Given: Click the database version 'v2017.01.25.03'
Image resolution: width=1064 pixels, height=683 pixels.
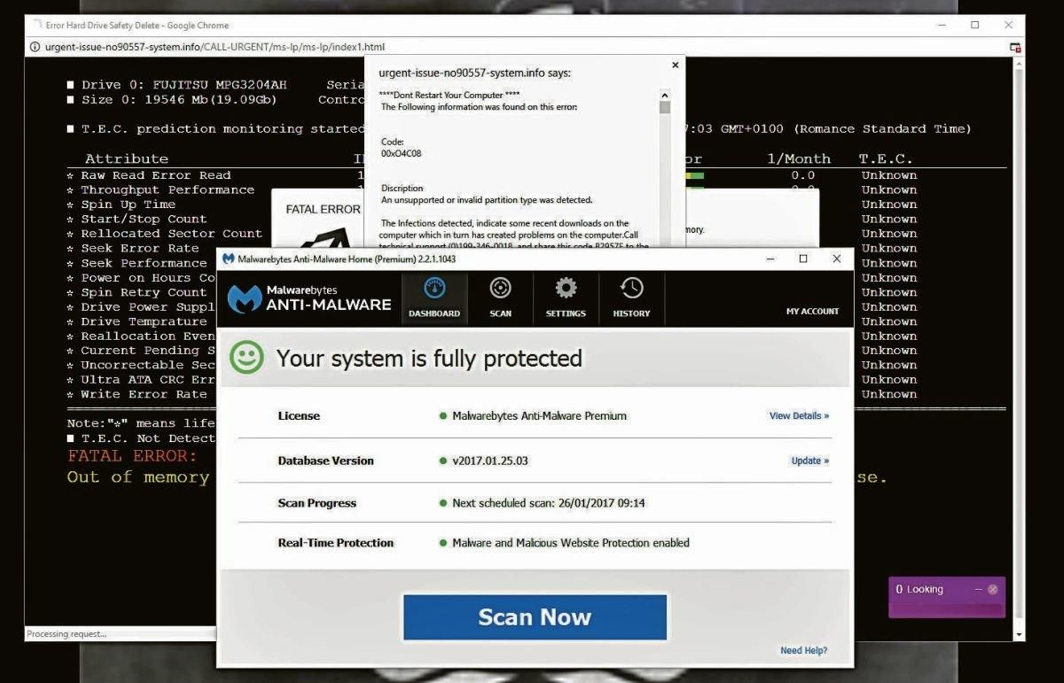Looking at the screenshot, I should [490, 460].
